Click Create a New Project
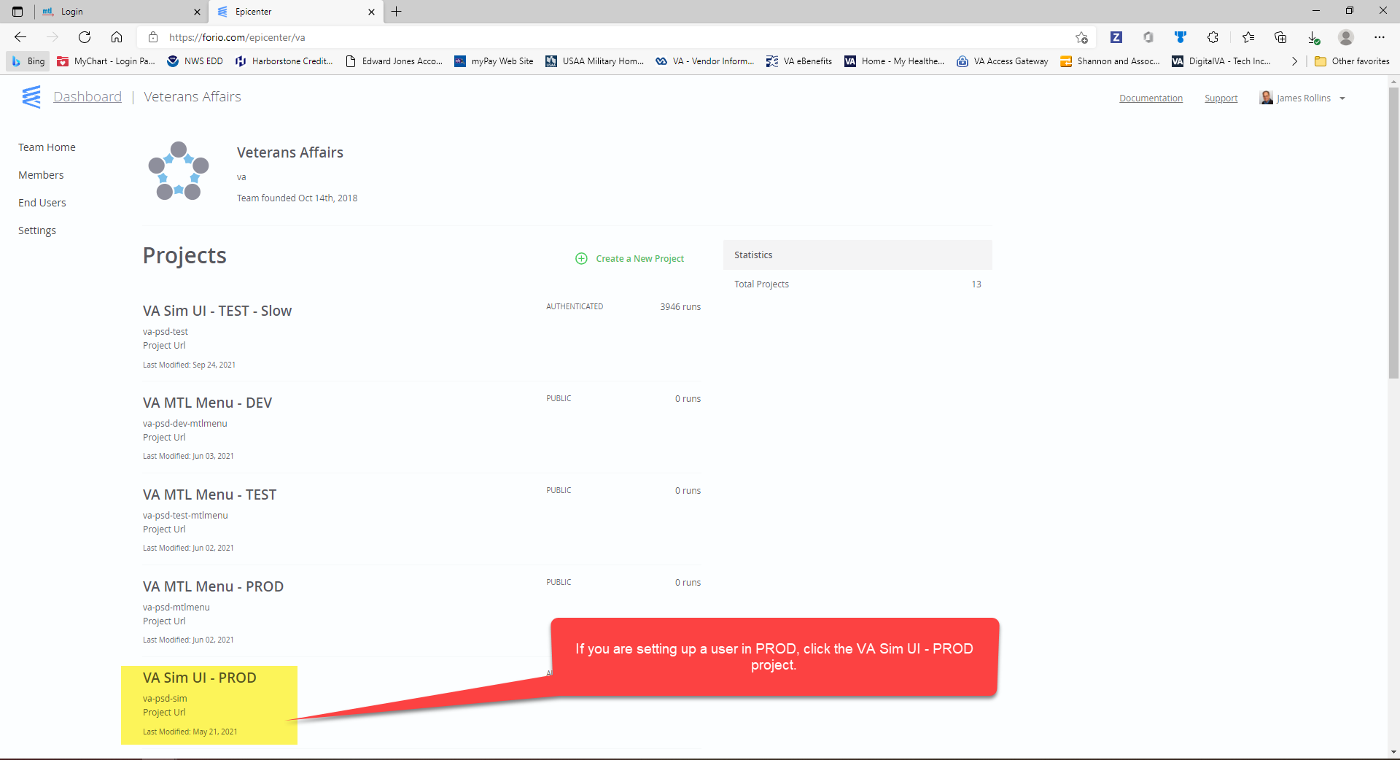This screenshot has height=760, width=1400. click(x=639, y=258)
